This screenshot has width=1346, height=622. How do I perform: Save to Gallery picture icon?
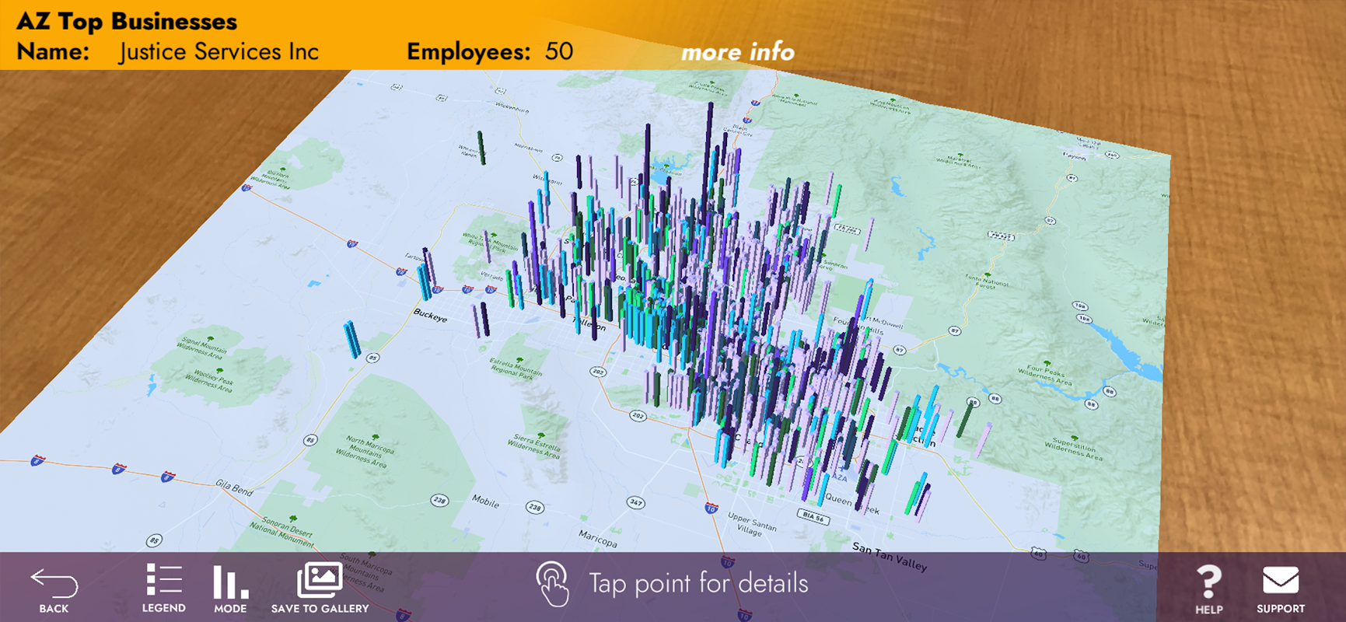[x=320, y=580]
